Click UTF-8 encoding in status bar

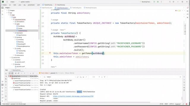(x=172, y=104)
